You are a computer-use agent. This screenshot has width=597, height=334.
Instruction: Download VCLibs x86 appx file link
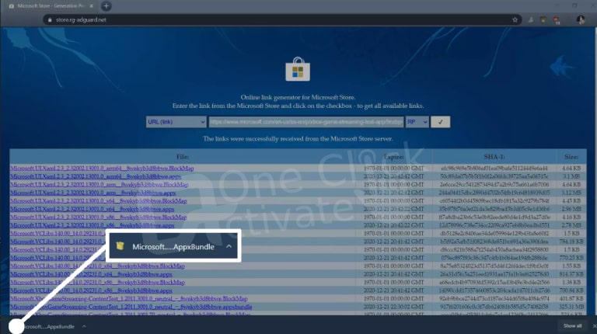[92, 291]
